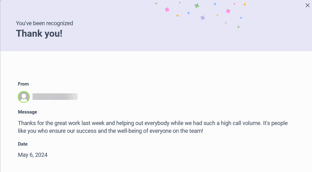Click the green plus confetti shape
Viewport: 312px width, 172px height.
(x=239, y=27)
